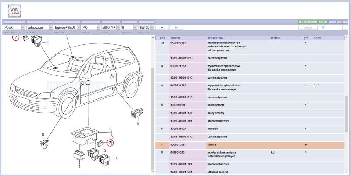Click the POS column header
351x176 pixels.
[x=162, y=38]
